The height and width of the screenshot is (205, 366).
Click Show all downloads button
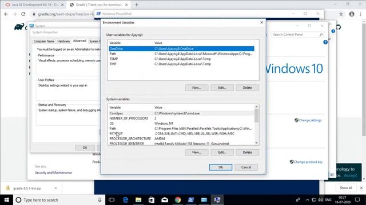(x=346, y=188)
